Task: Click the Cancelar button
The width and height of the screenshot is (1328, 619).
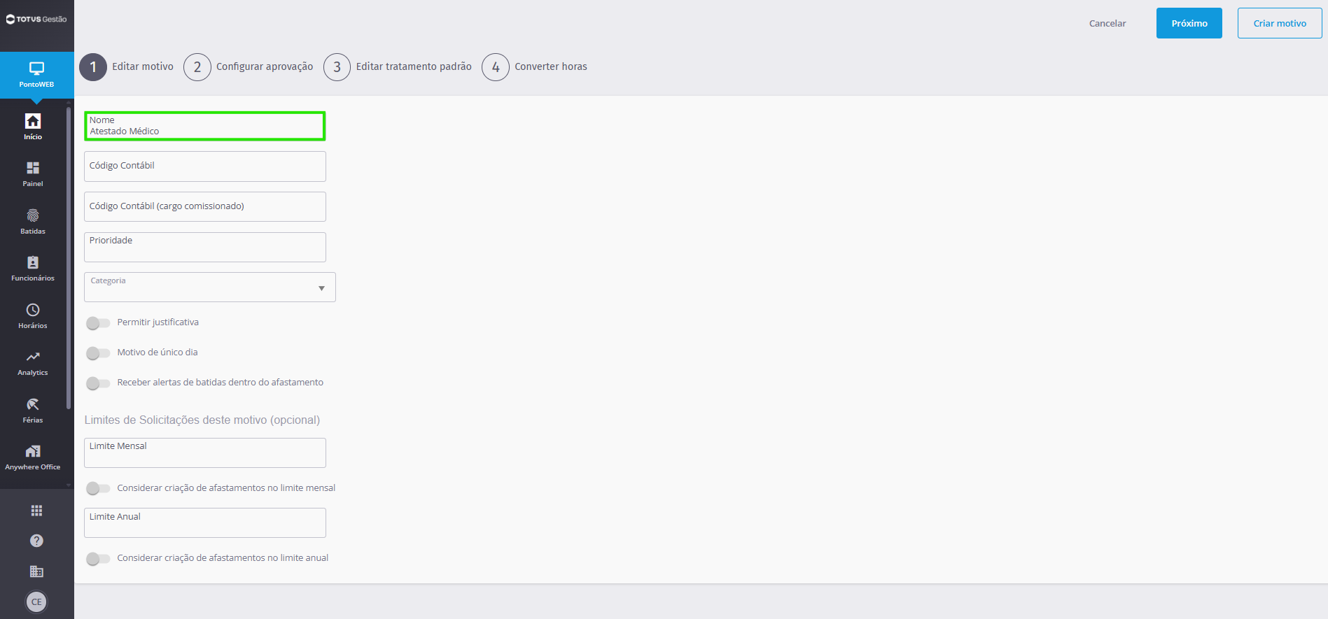Action: [x=1107, y=23]
